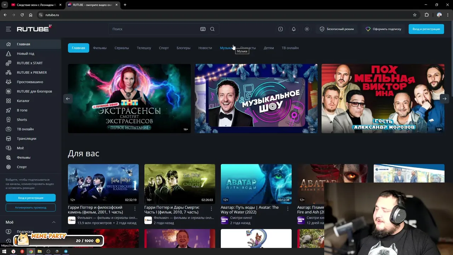Open Моё in the sidebar
The width and height of the screenshot is (453, 255).
[x=30, y=148]
